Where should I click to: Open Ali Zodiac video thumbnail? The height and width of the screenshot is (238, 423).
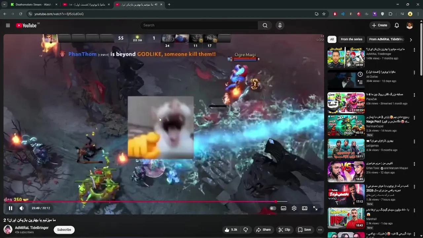pyautogui.click(x=346, y=80)
